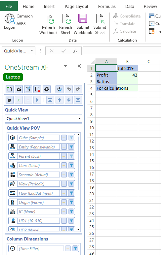Click the move down arrow icon
The image size is (161, 255).
coord(69,100)
